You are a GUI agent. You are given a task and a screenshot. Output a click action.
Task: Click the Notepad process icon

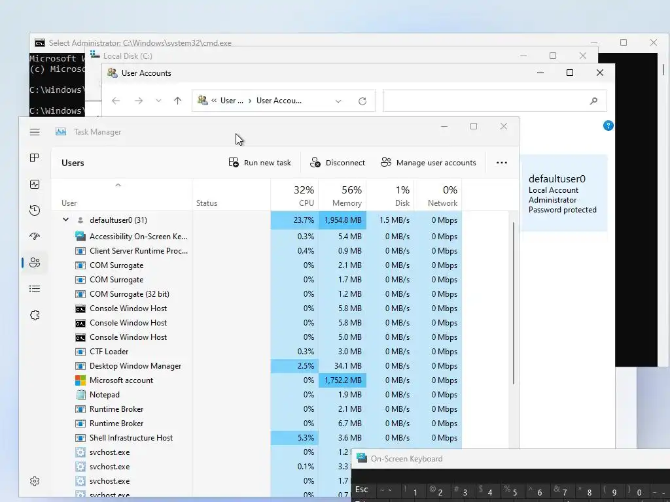[80, 395]
